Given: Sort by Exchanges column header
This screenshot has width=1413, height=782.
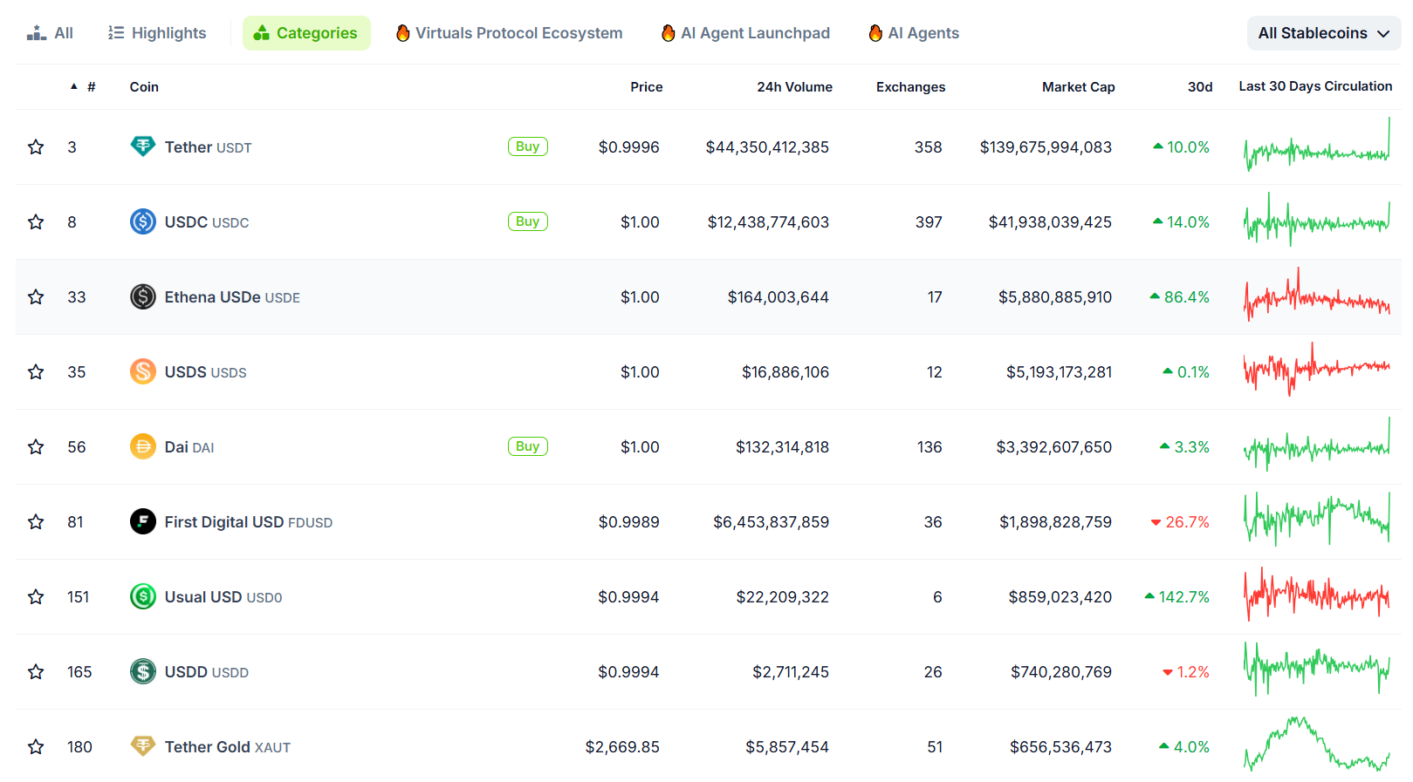Looking at the screenshot, I should 911,87.
